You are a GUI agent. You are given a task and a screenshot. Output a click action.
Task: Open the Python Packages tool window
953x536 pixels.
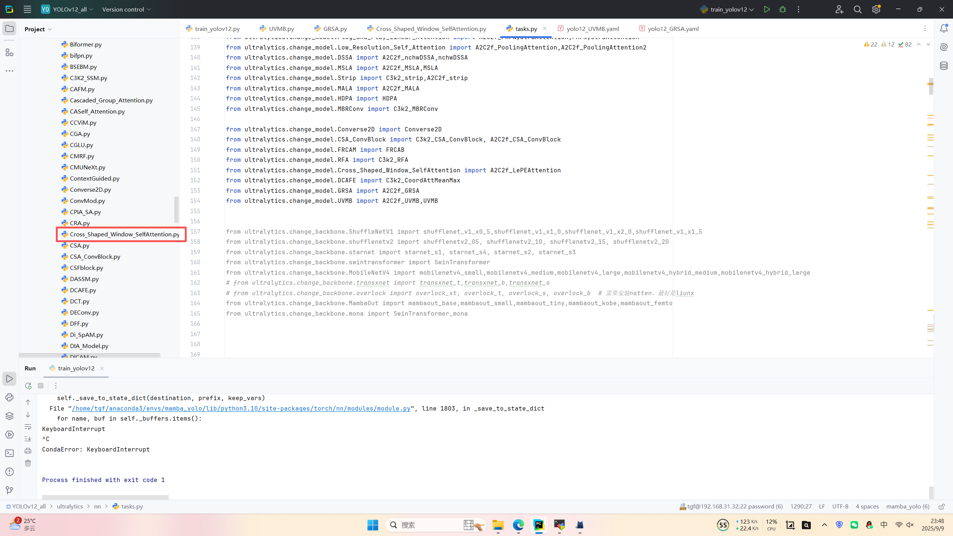tap(9, 416)
